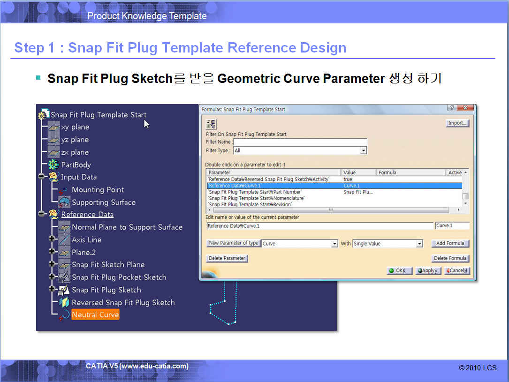The width and height of the screenshot is (509, 382).
Task: Open the parameter type Curve dropdown
Action: [334, 244]
